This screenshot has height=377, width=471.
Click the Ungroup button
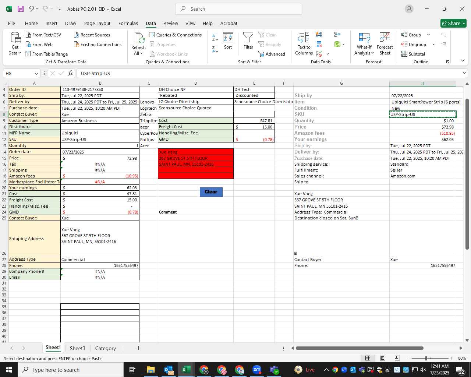point(414,44)
